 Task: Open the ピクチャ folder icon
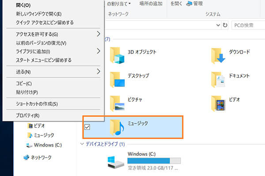[x=117, y=103]
